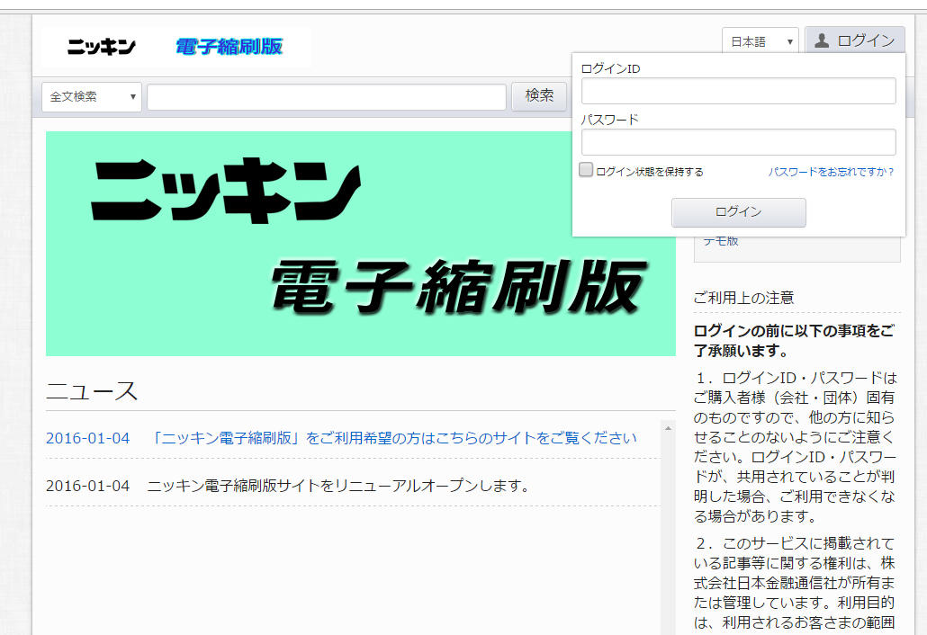Screen dimensions: 927x635
Task: Check the ログイン状態を保持する checkbox
Action: (586, 170)
